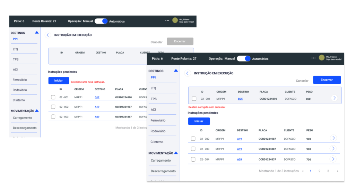This screenshot has width=355, height=188.
Task: Open the three-dot menu in the foreground header
Action: click(x=313, y=58)
